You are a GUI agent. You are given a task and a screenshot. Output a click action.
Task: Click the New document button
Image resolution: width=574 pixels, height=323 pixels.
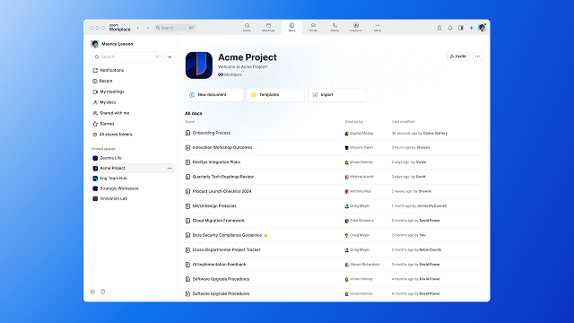click(213, 95)
